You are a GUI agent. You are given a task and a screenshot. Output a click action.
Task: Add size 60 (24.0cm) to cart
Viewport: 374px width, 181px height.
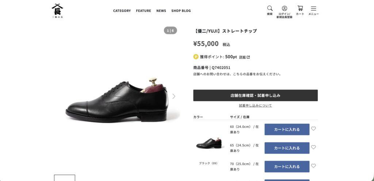pyautogui.click(x=287, y=129)
